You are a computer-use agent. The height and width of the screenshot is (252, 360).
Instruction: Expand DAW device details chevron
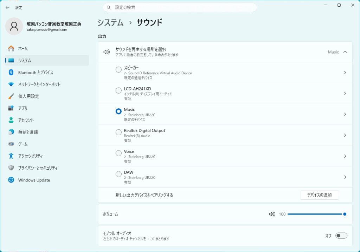(x=345, y=177)
